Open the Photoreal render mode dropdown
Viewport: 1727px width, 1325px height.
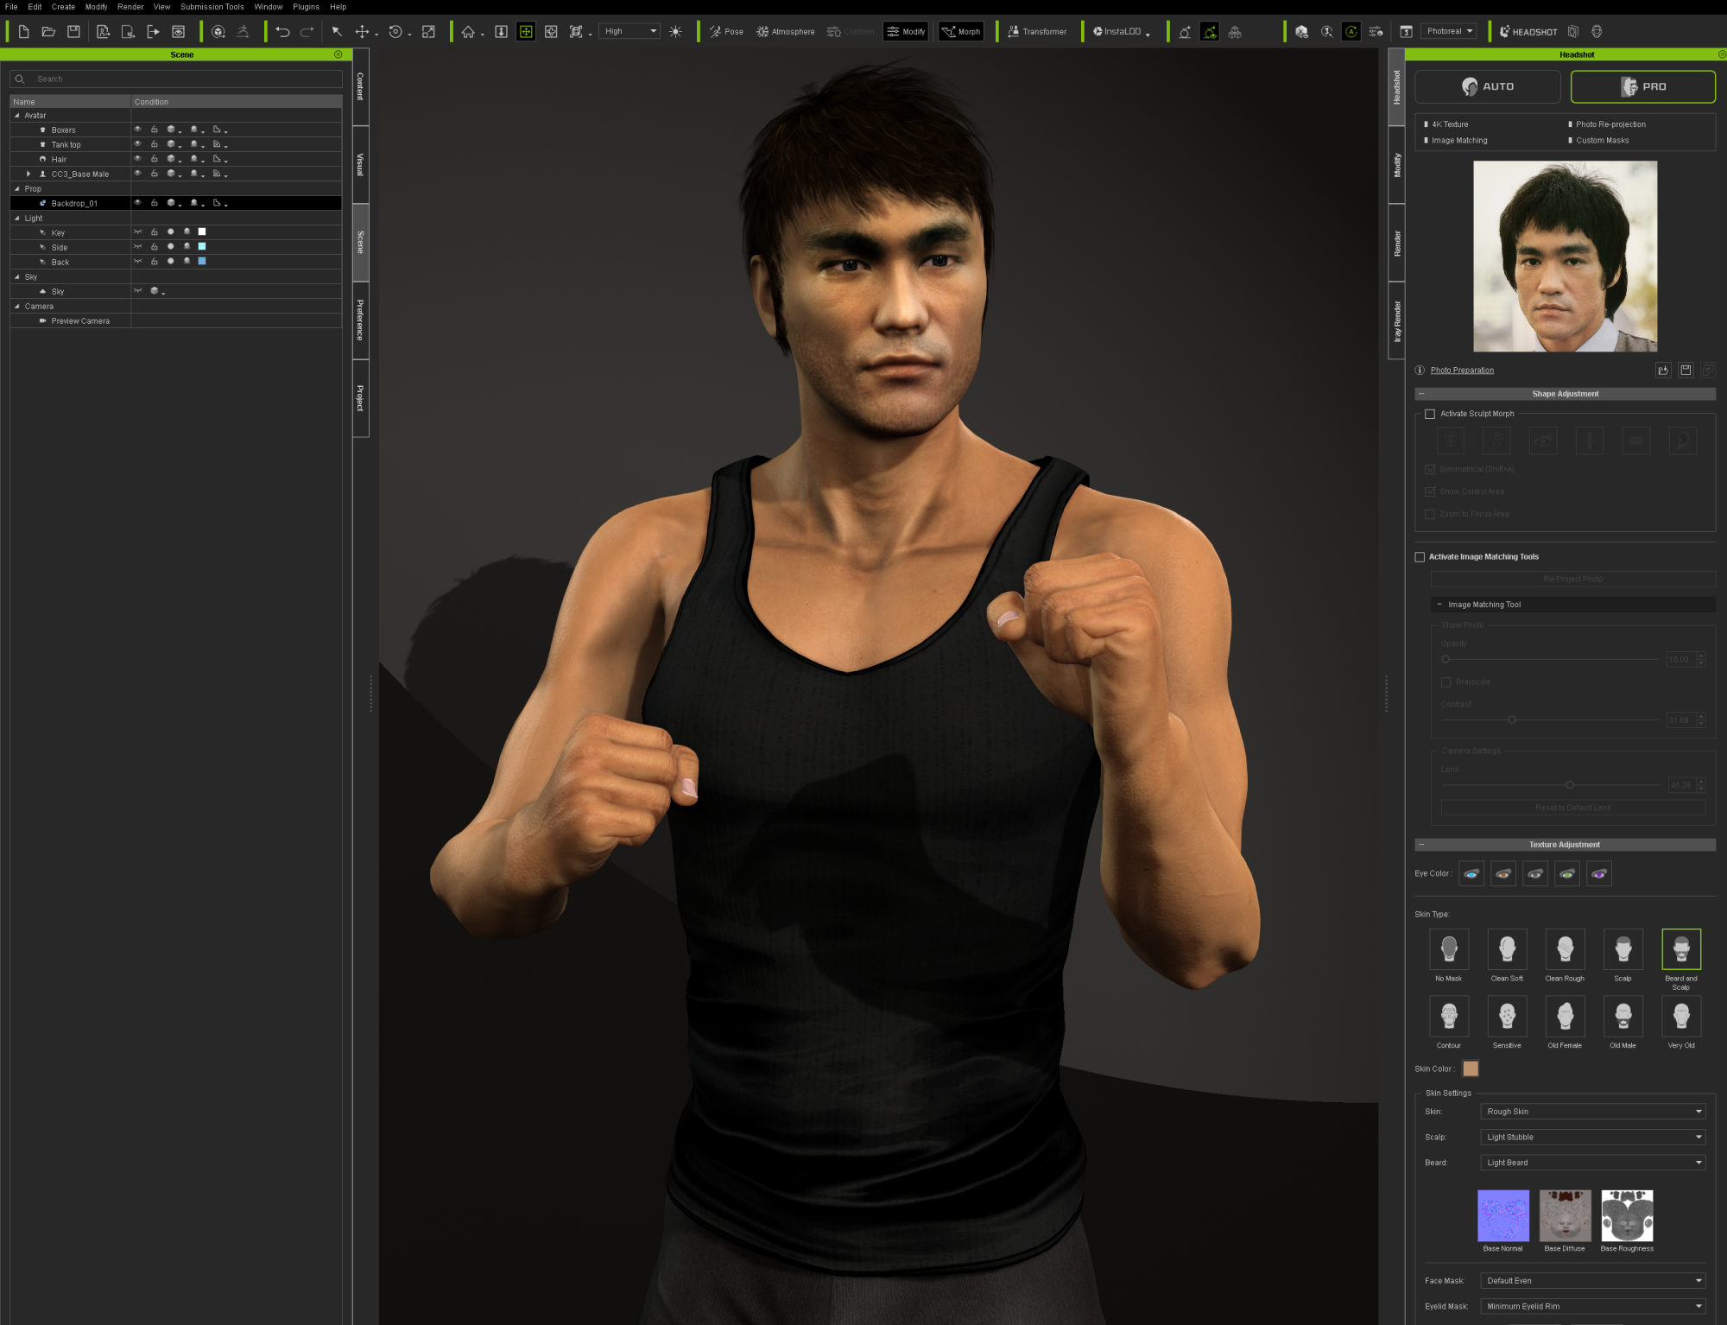click(x=1449, y=32)
